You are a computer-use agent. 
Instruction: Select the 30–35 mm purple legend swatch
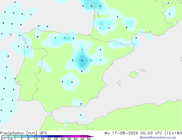(x=65, y=136)
